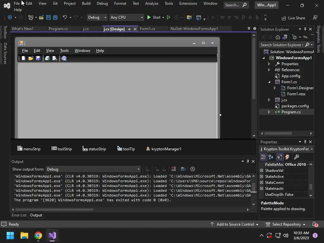Image resolution: width=324 pixels, height=243 pixels.
Task: Switch to the NuGet: WindowsFormsApp1 tab
Action: click(x=194, y=29)
